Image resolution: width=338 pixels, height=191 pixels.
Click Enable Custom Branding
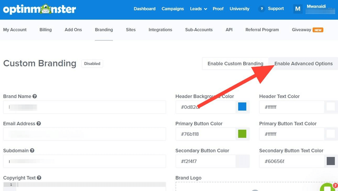coord(235,63)
